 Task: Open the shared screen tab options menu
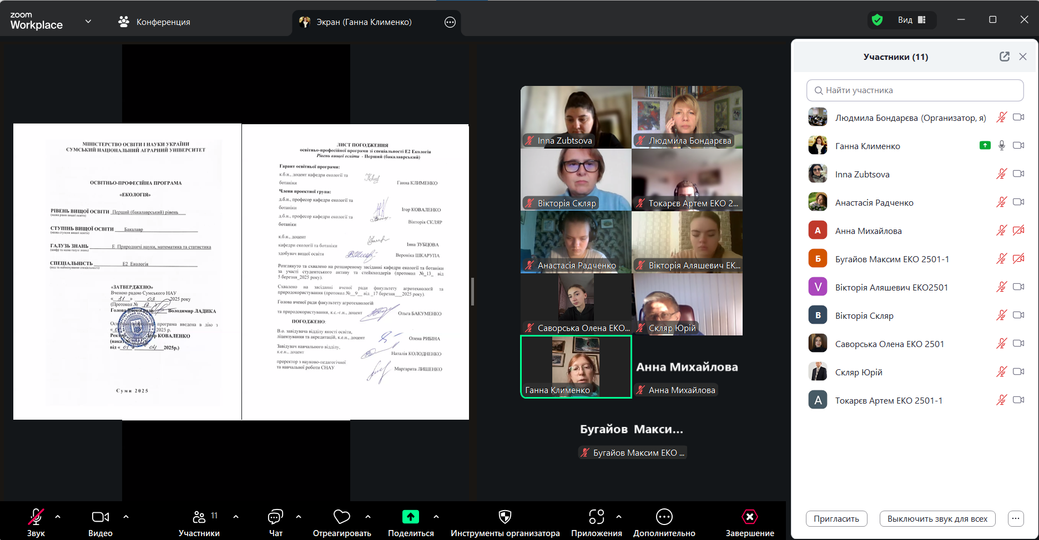point(450,22)
